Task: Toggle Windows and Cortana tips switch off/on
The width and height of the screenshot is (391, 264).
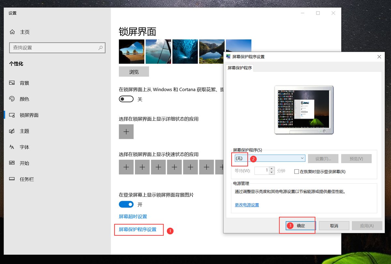Action: (x=126, y=99)
